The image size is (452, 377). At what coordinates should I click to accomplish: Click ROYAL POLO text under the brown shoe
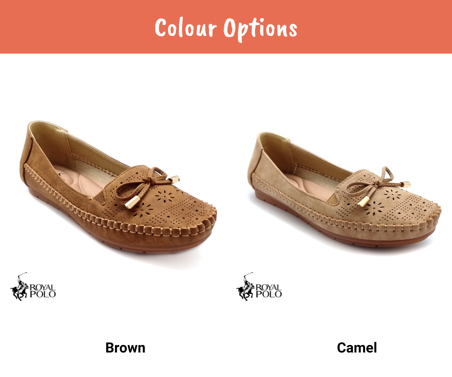tap(43, 291)
